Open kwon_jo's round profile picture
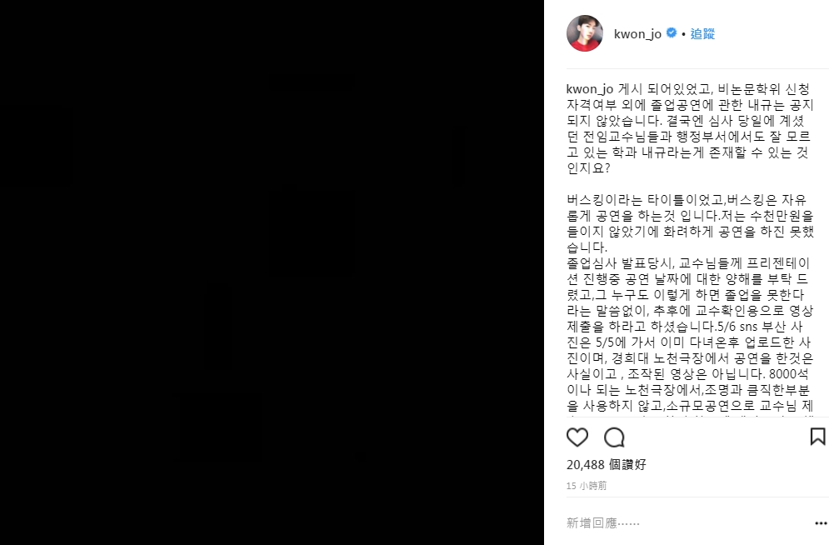This screenshot has width=834, height=545. pos(585,33)
